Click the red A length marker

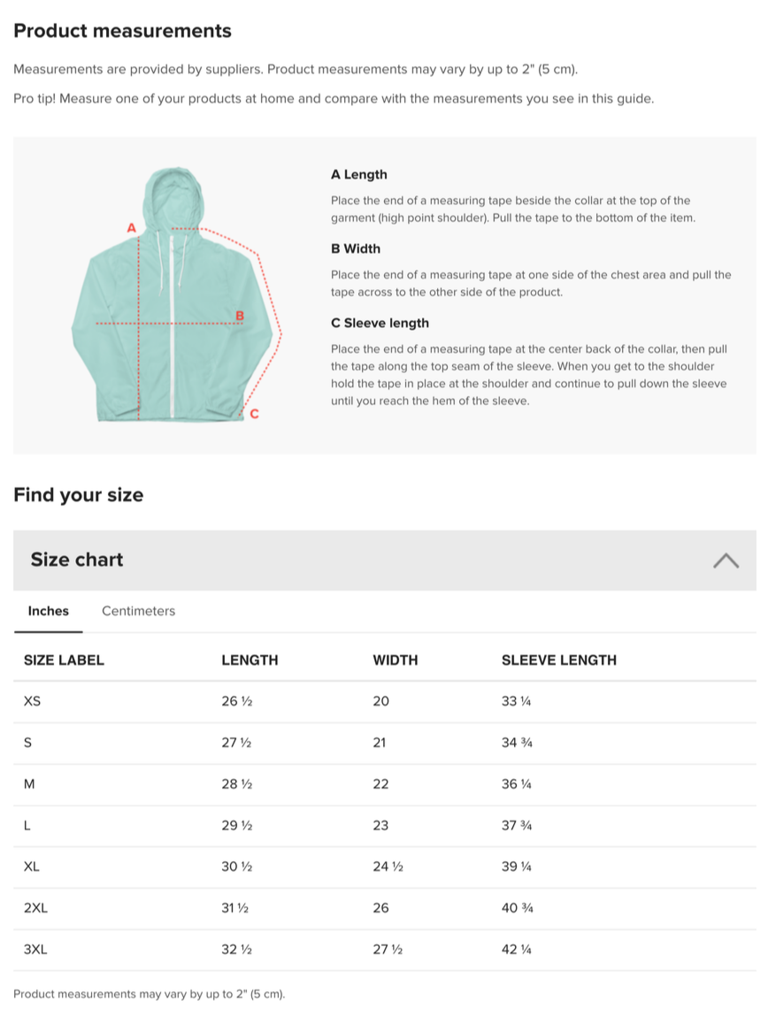131,228
